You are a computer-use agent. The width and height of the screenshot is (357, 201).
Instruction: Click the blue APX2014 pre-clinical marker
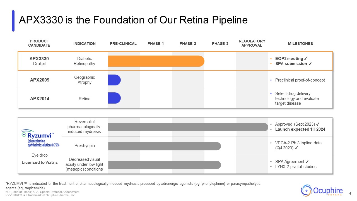(x=114, y=98)
